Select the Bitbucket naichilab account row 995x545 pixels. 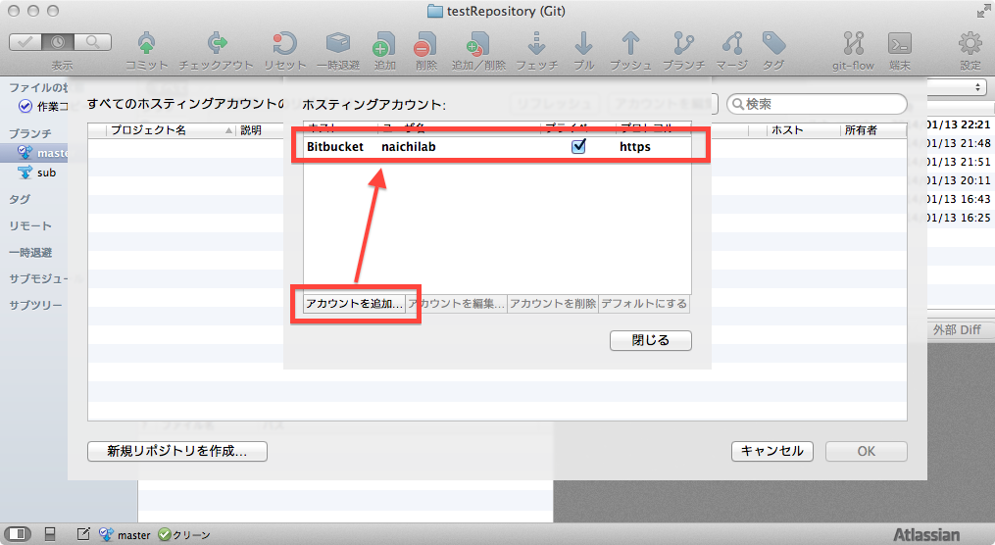(498, 147)
